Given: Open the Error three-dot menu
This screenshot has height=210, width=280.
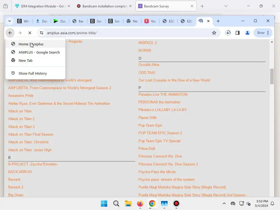Looking at the screenshot, I should [x=263, y=33].
